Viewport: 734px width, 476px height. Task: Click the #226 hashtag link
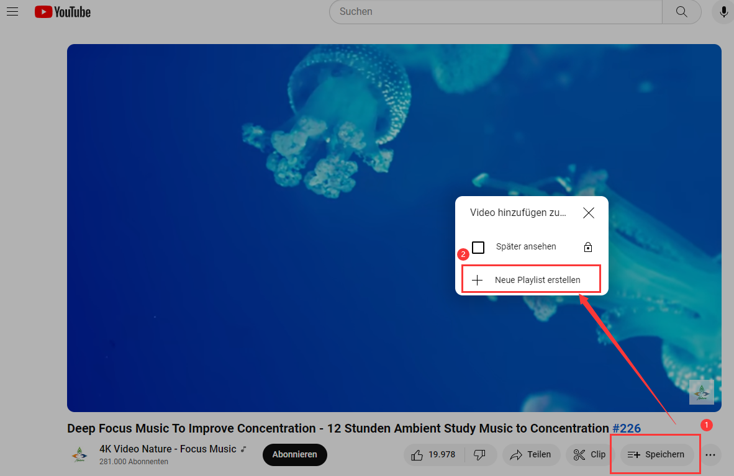[627, 428]
